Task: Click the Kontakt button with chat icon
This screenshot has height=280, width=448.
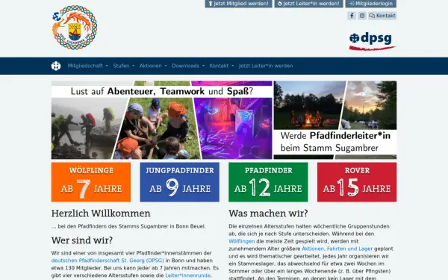Action: pyautogui.click(x=382, y=16)
